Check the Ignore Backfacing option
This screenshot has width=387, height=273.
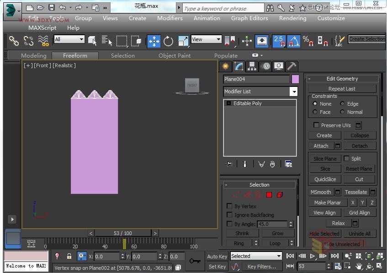[x=230, y=215]
